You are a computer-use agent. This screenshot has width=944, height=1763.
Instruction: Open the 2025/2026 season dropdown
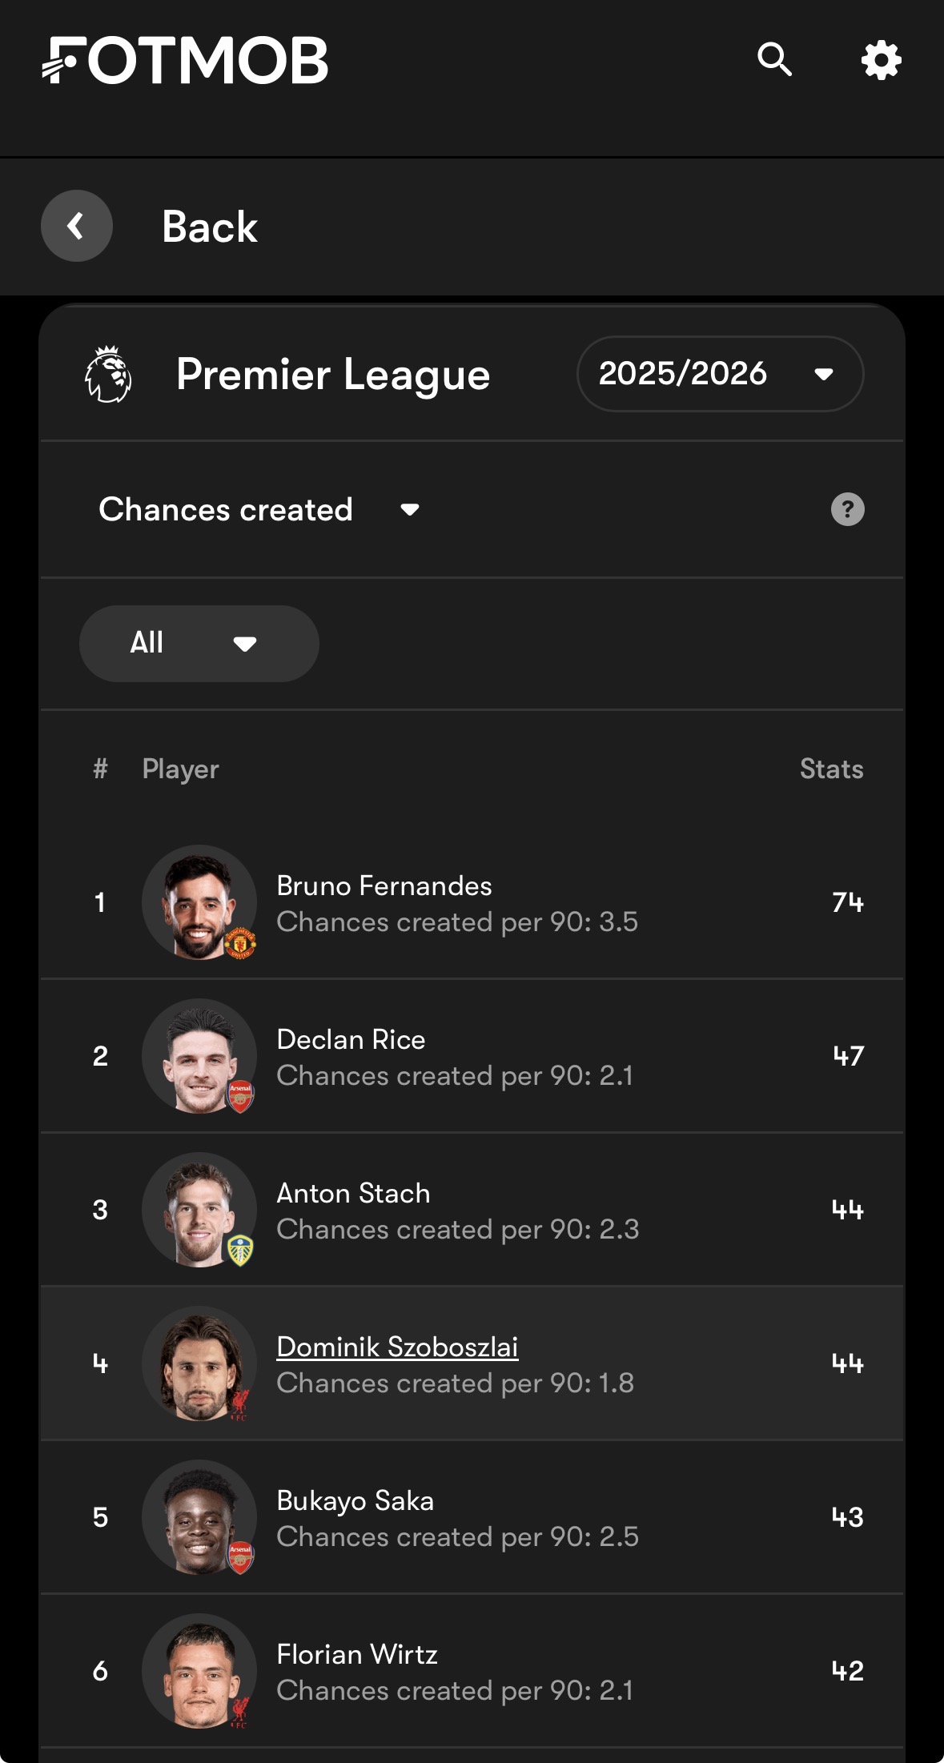[719, 374]
